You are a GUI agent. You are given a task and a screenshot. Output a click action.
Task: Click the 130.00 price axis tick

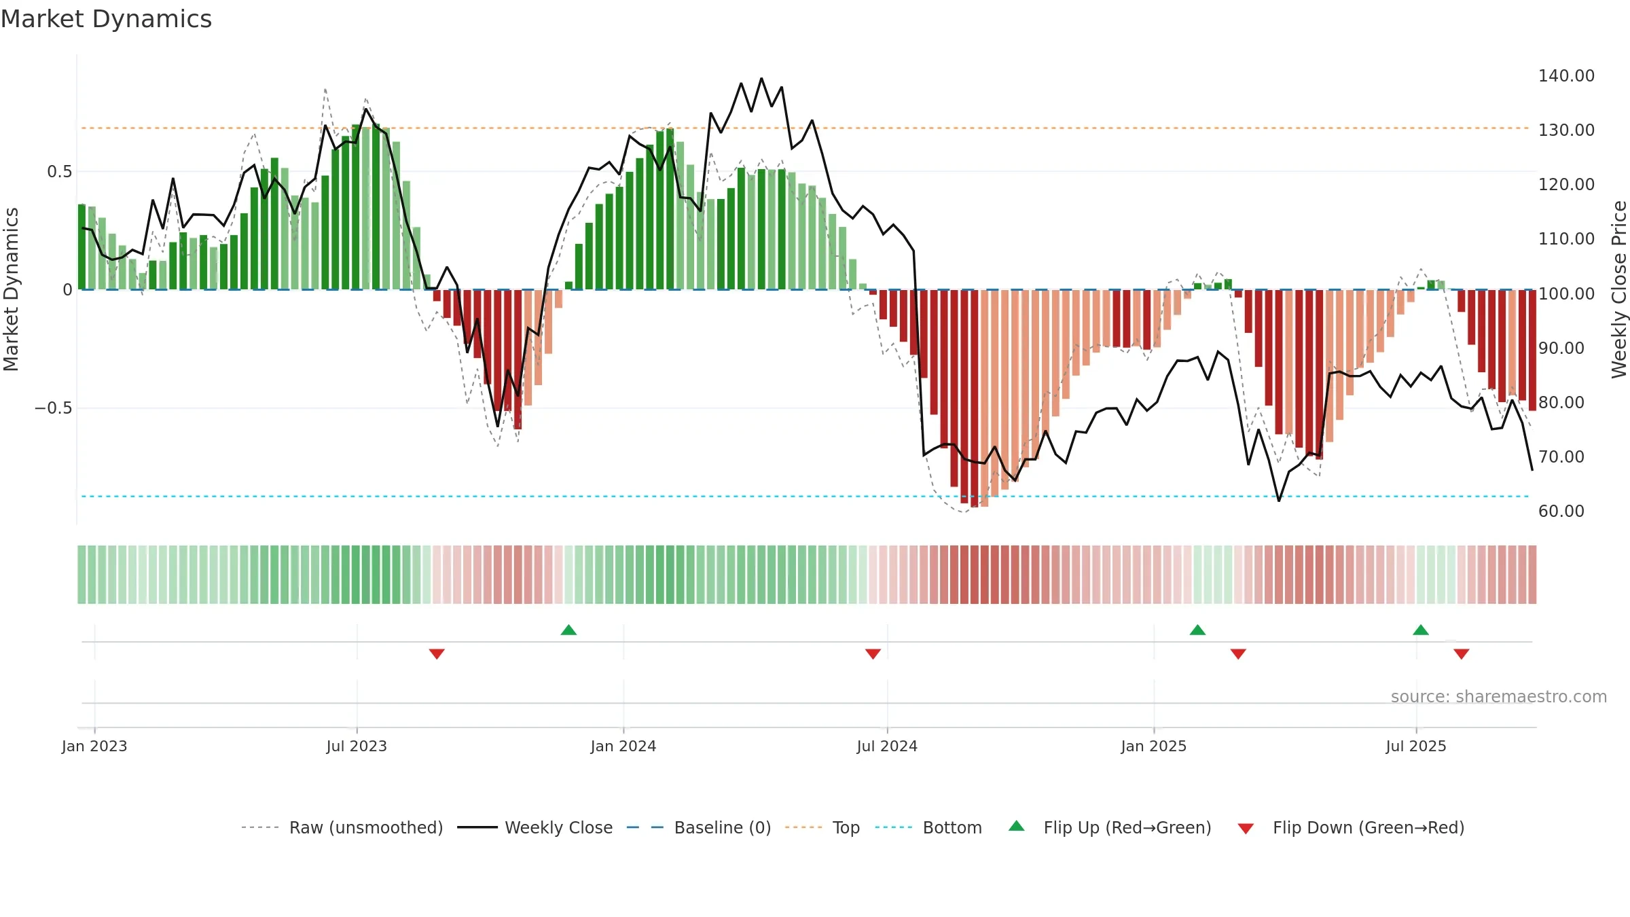(x=1566, y=130)
